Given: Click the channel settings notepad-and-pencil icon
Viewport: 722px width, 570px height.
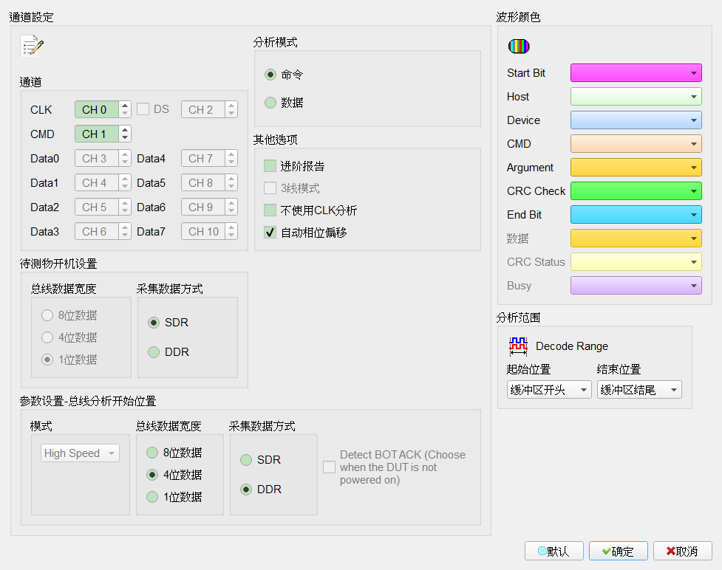Looking at the screenshot, I should point(32,46).
